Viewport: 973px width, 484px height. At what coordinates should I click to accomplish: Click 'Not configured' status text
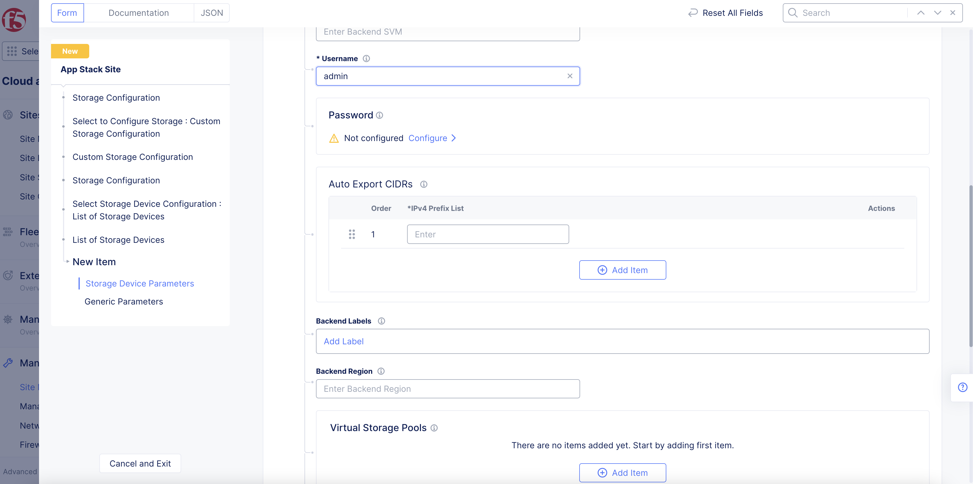click(x=374, y=138)
